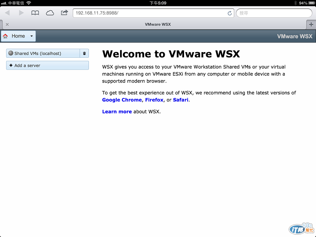Click the VMware WSX header title text
The image size is (316, 237).
click(x=295, y=36)
